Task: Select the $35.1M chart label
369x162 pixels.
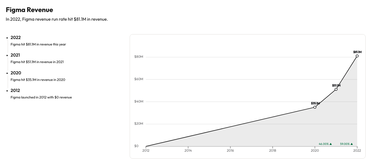Action: (315, 103)
